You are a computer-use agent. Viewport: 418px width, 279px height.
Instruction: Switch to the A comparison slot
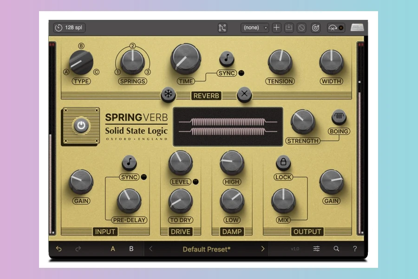113,249
